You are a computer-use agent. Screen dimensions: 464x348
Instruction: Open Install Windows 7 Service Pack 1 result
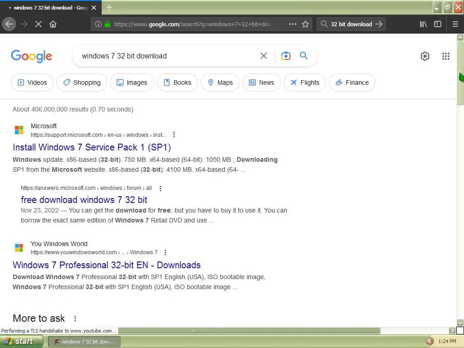(x=92, y=147)
